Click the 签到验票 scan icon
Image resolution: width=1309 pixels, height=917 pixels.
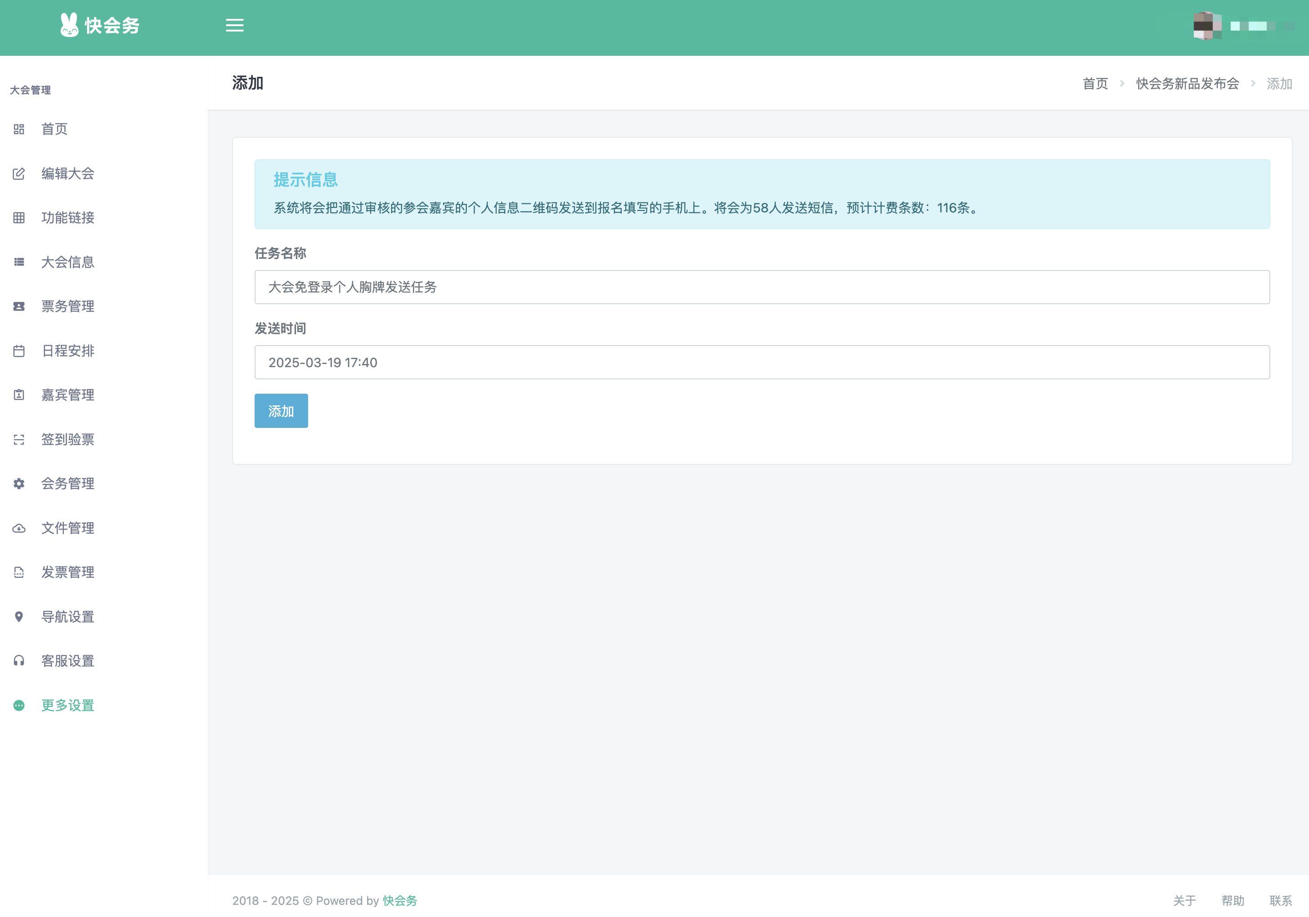pos(19,439)
